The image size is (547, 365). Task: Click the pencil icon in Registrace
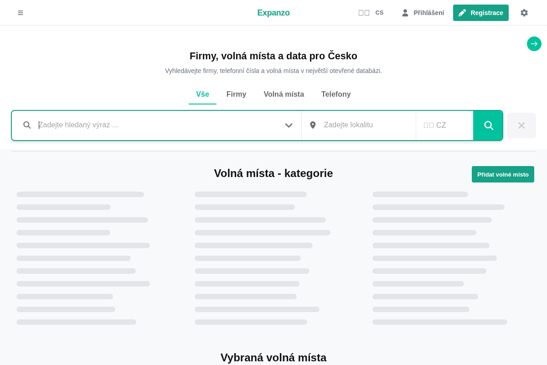tap(462, 13)
